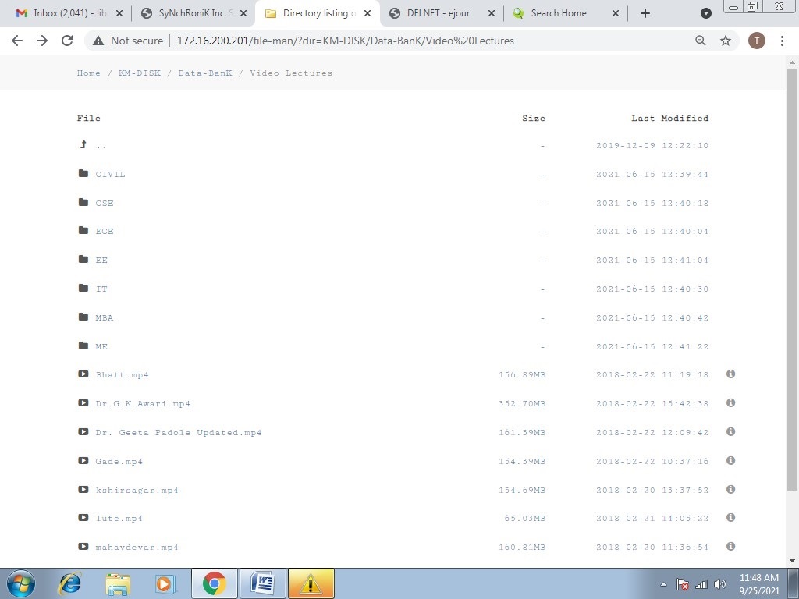The height and width of the screenshot is (599, 799).
Task: Click the volume speaker tray icon
Action: (x=720, y=584)
